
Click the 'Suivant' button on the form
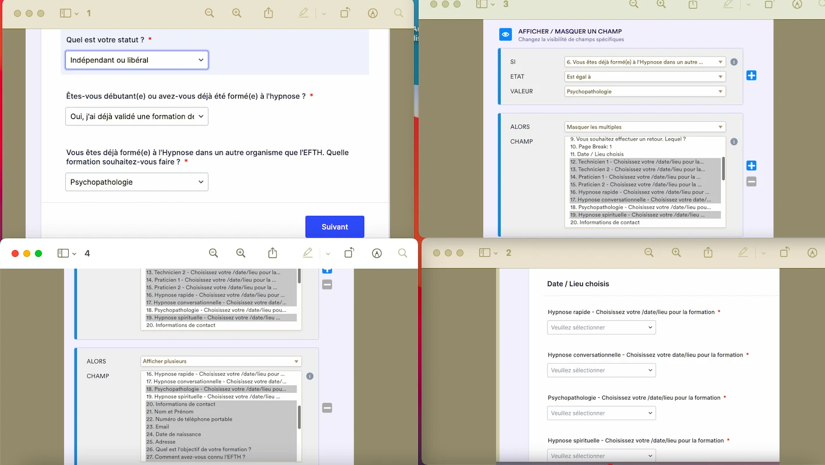point(335,227)
